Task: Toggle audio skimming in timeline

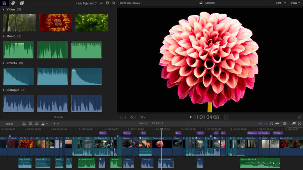Action: (x=266, y=124)
